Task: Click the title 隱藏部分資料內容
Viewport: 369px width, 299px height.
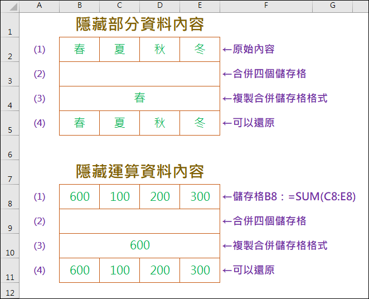Action: click(x=140, y=24)
